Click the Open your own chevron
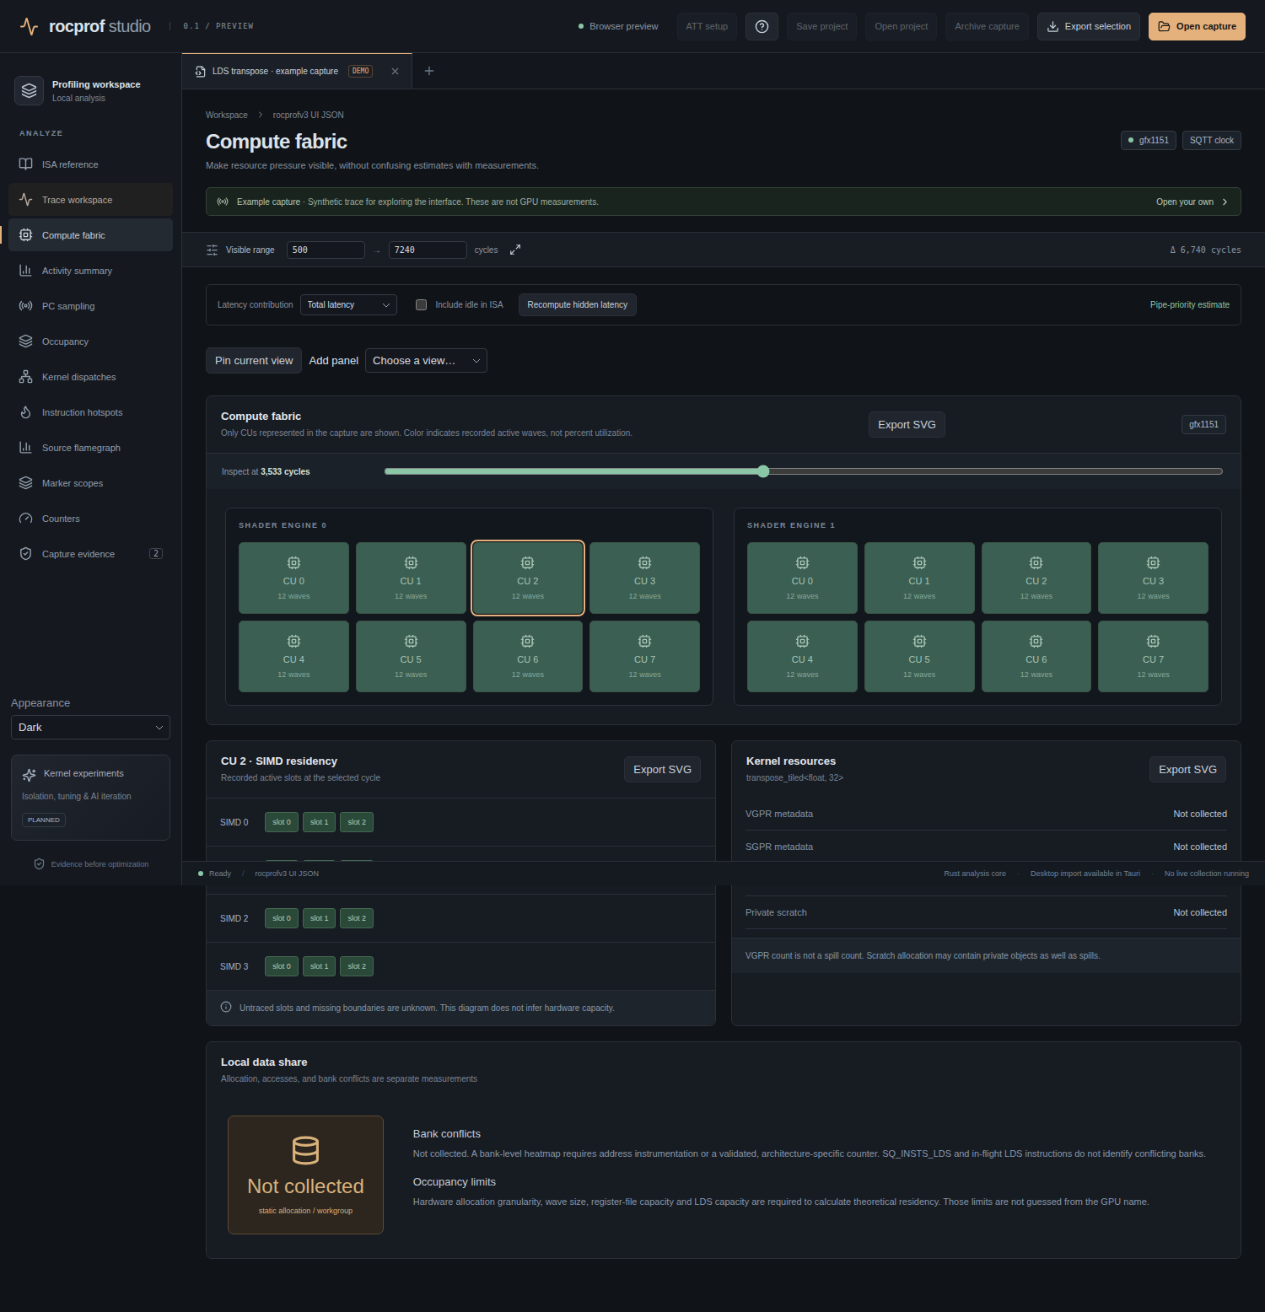 coord(1225,202)
